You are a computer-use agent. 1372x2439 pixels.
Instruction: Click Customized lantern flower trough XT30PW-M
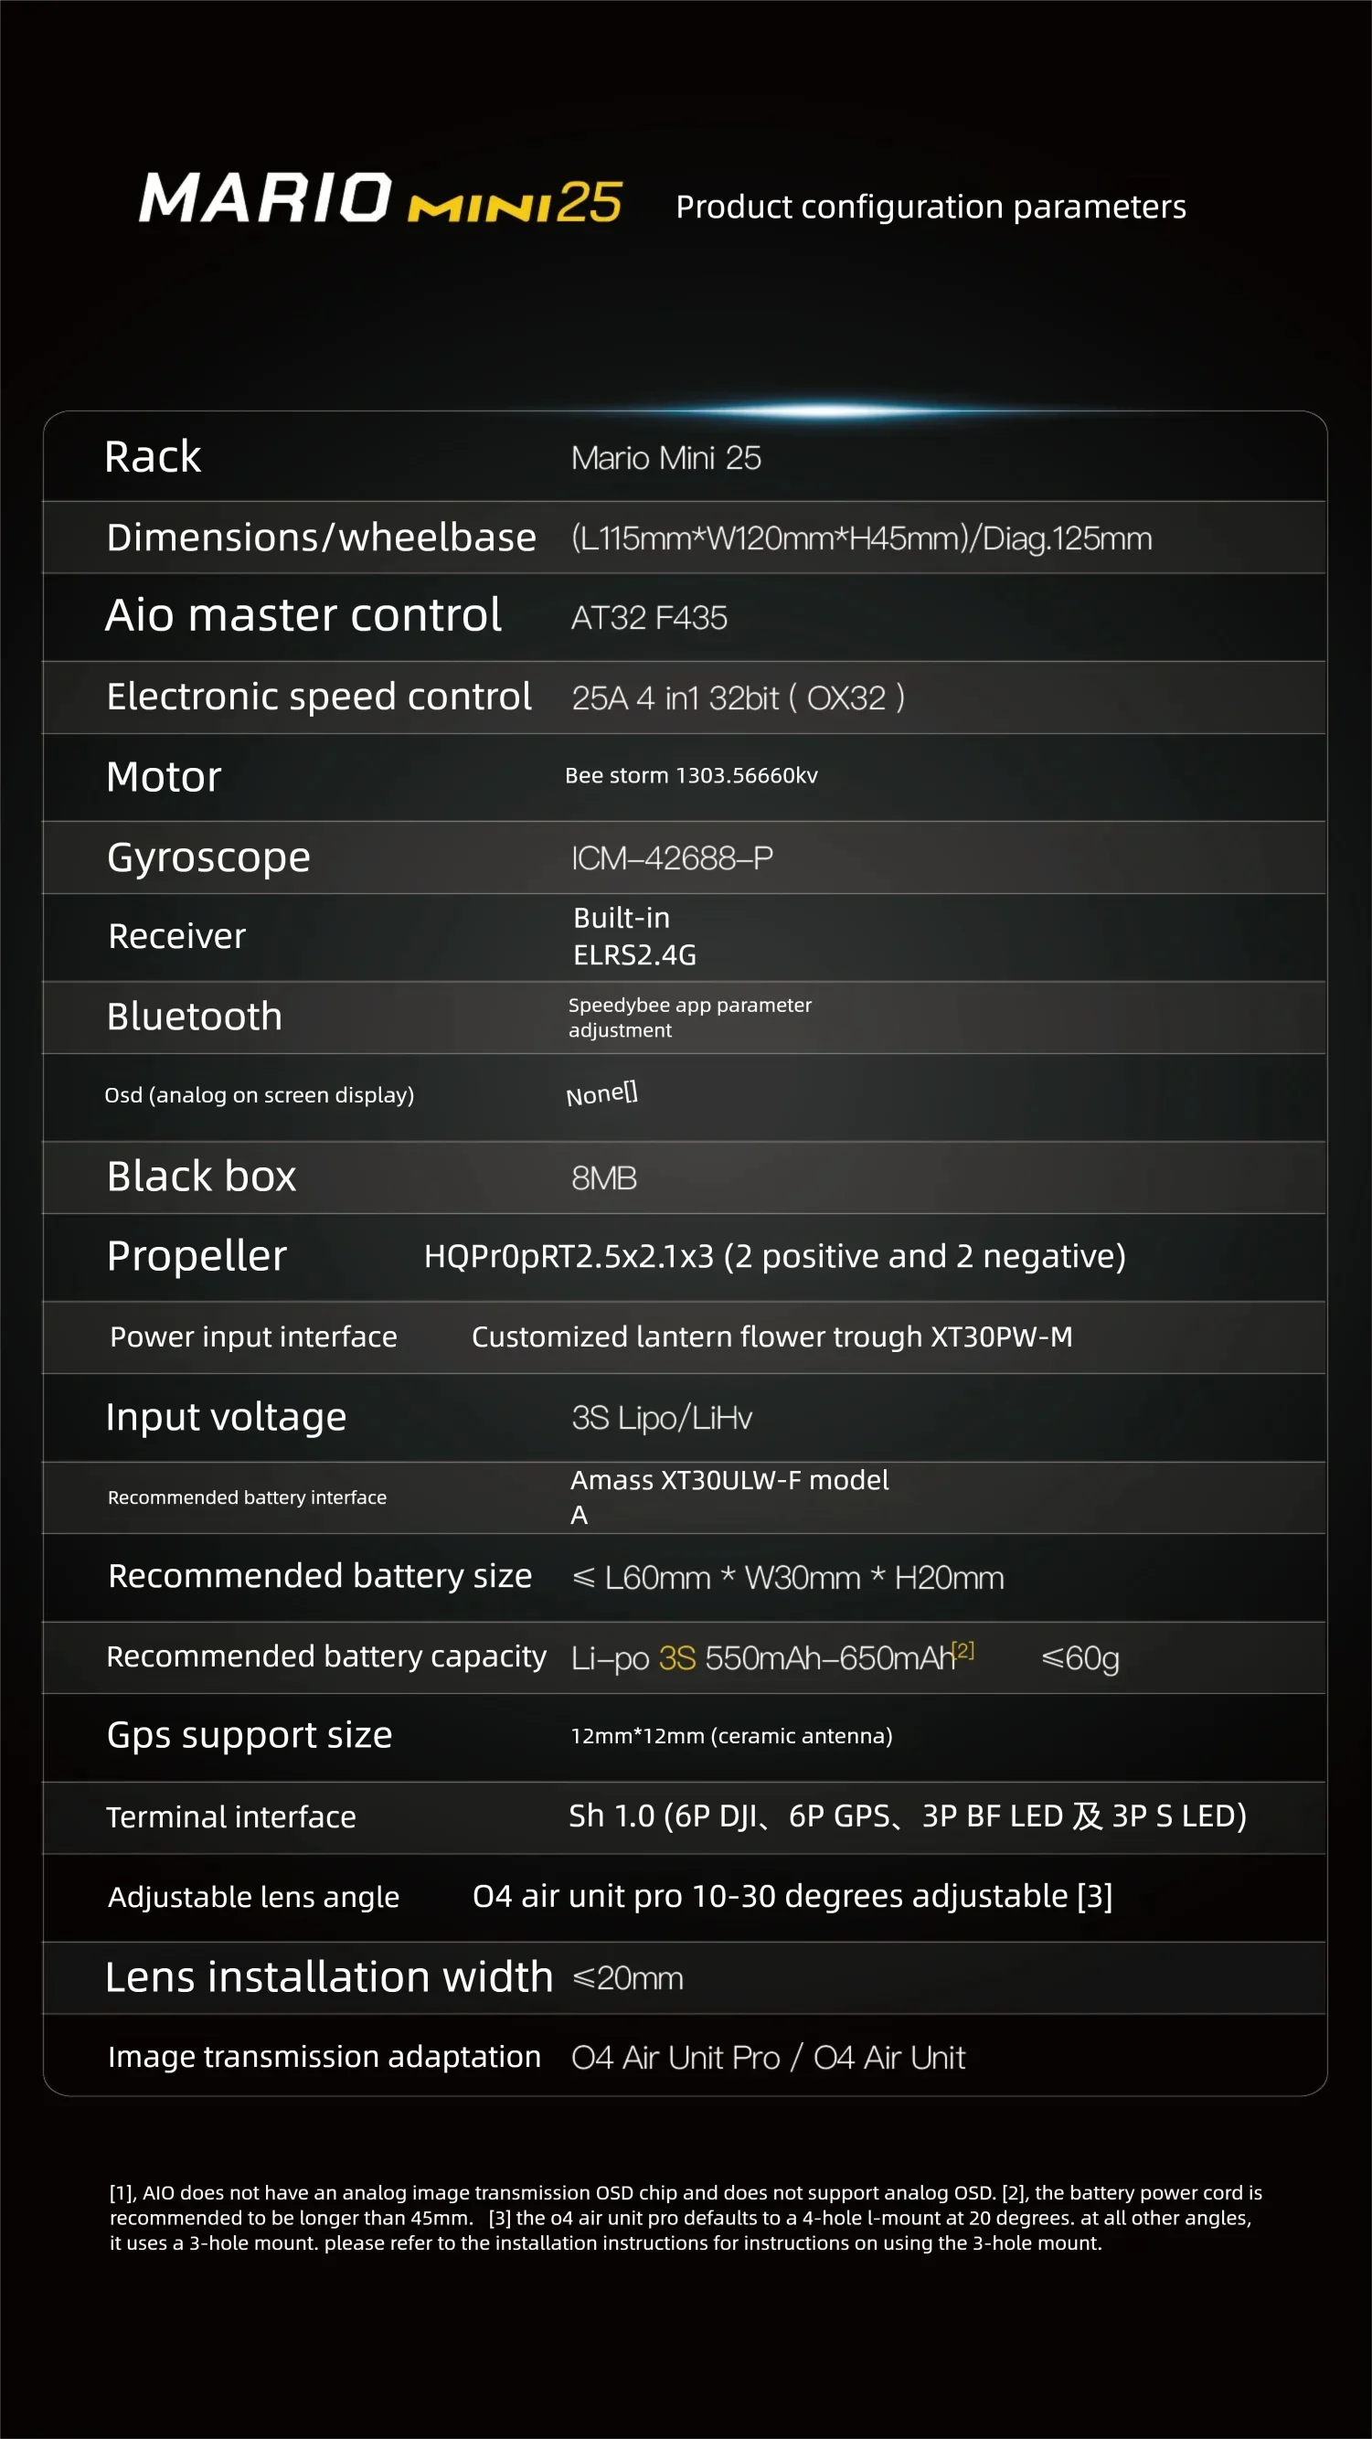[771, 1337]
